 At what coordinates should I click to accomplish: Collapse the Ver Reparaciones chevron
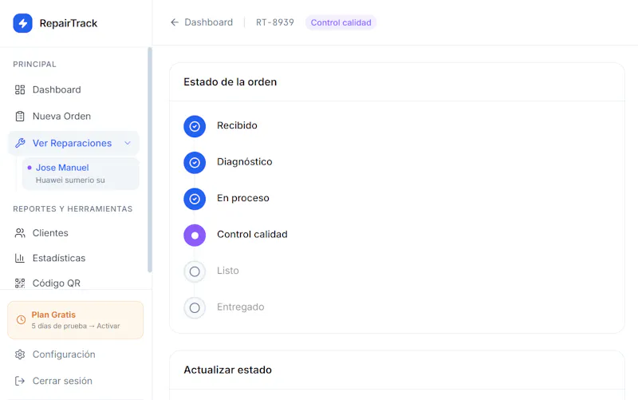(x=128, y=143)
